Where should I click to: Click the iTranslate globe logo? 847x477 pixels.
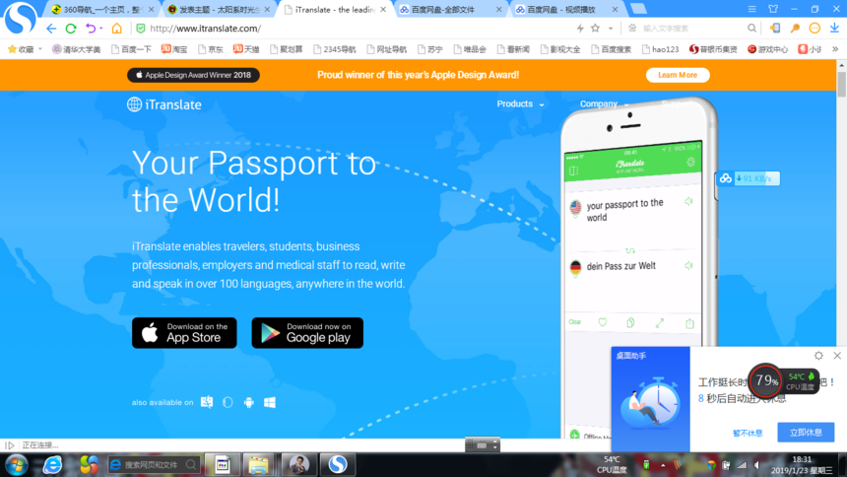[x=164, y=104]
